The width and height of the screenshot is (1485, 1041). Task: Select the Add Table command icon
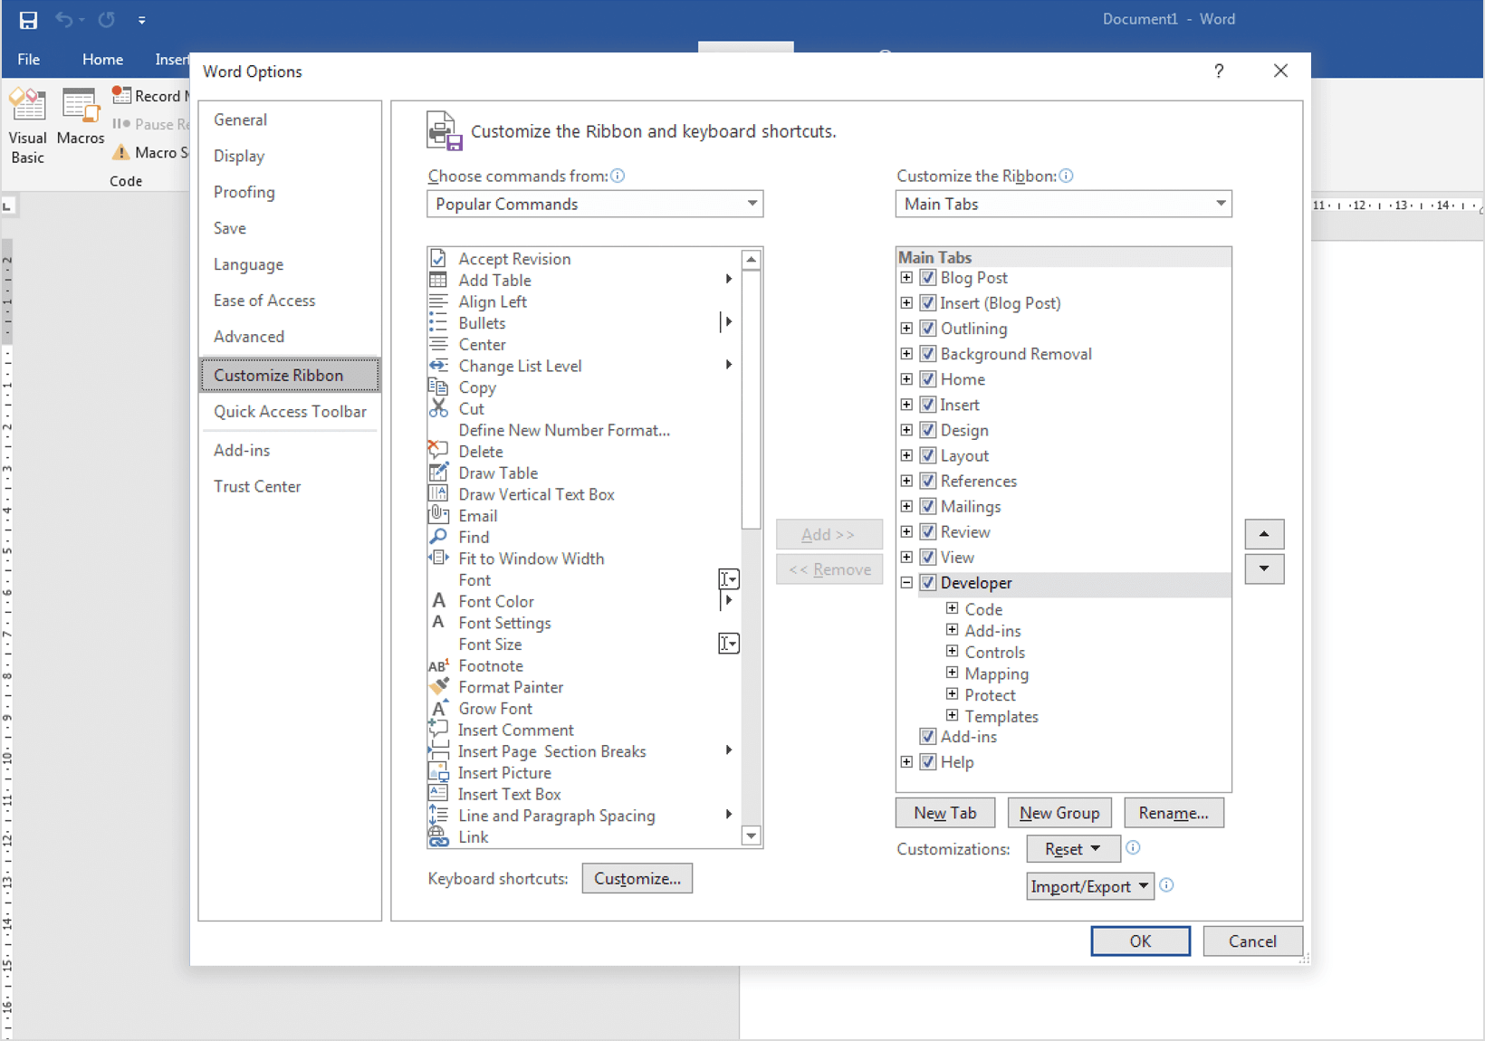tap(438, 280)
